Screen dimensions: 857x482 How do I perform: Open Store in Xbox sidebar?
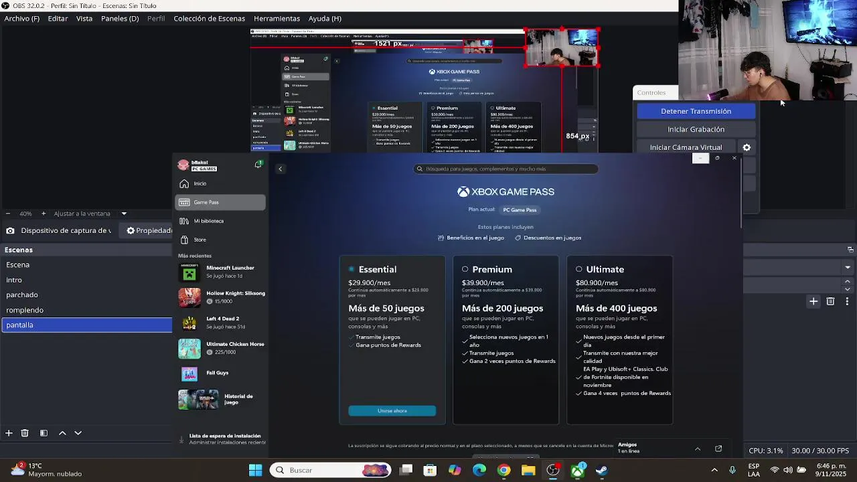tap(220, 240)
